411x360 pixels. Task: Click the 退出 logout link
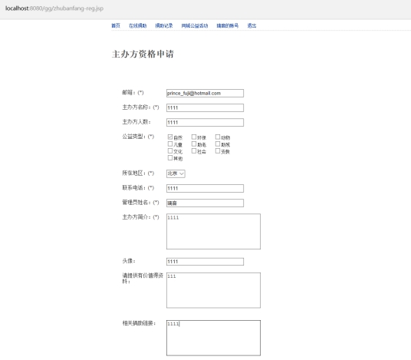252,26
